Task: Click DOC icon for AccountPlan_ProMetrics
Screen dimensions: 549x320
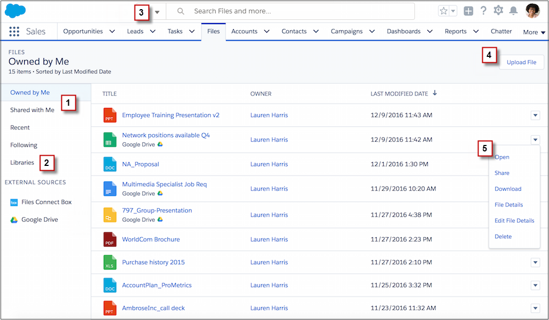Action: coord(110,285)
